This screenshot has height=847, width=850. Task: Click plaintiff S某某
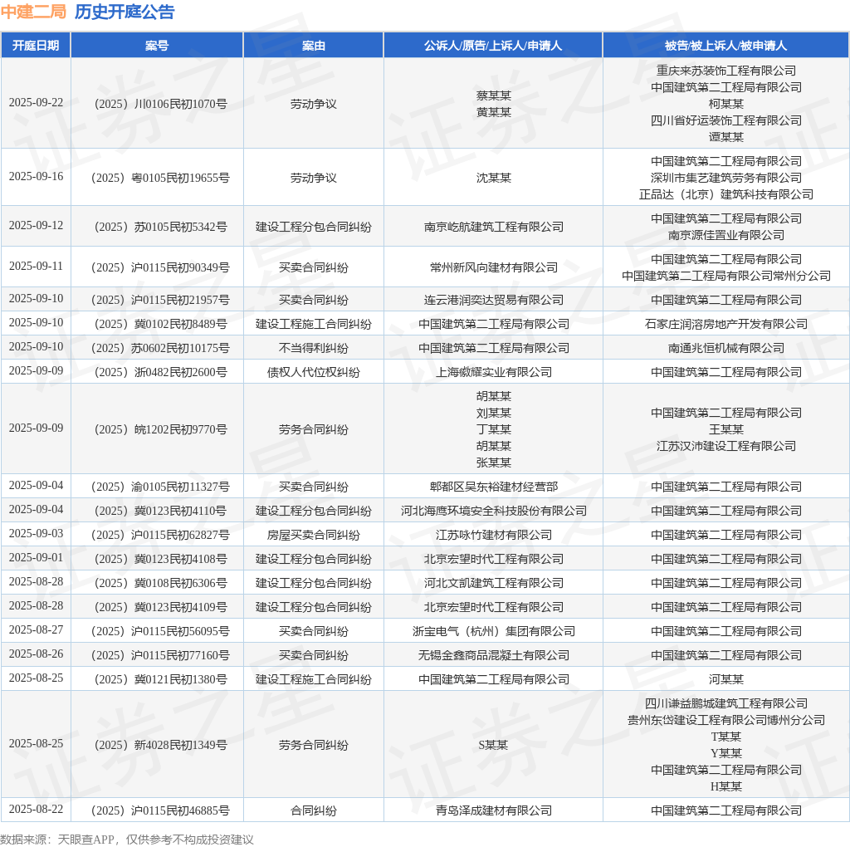[x=493, y=745]
